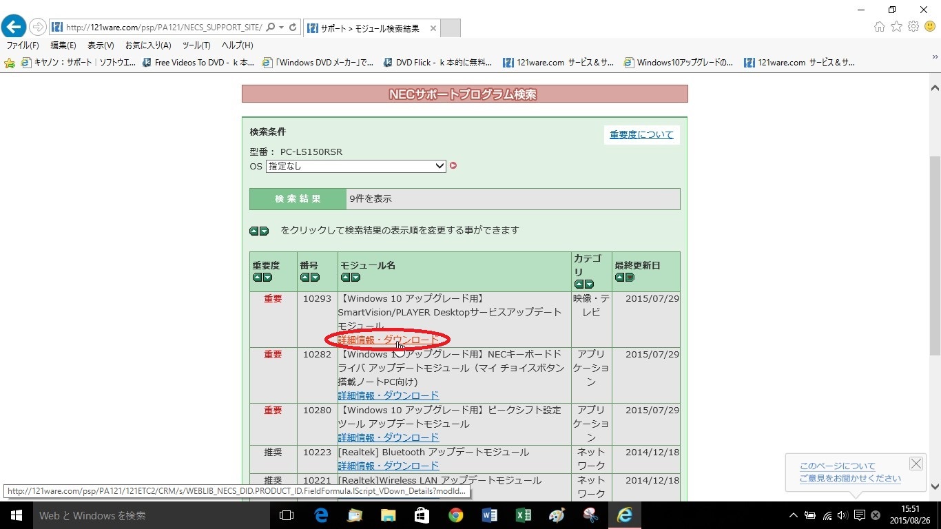The width and height of the screenshot is (941, 529).
Task: Click the browser forward arrow
Action: pyautogui.click(x=37, y=28)
